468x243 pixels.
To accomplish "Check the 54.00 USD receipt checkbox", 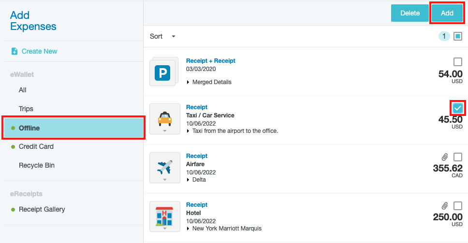I will (458, 62).
